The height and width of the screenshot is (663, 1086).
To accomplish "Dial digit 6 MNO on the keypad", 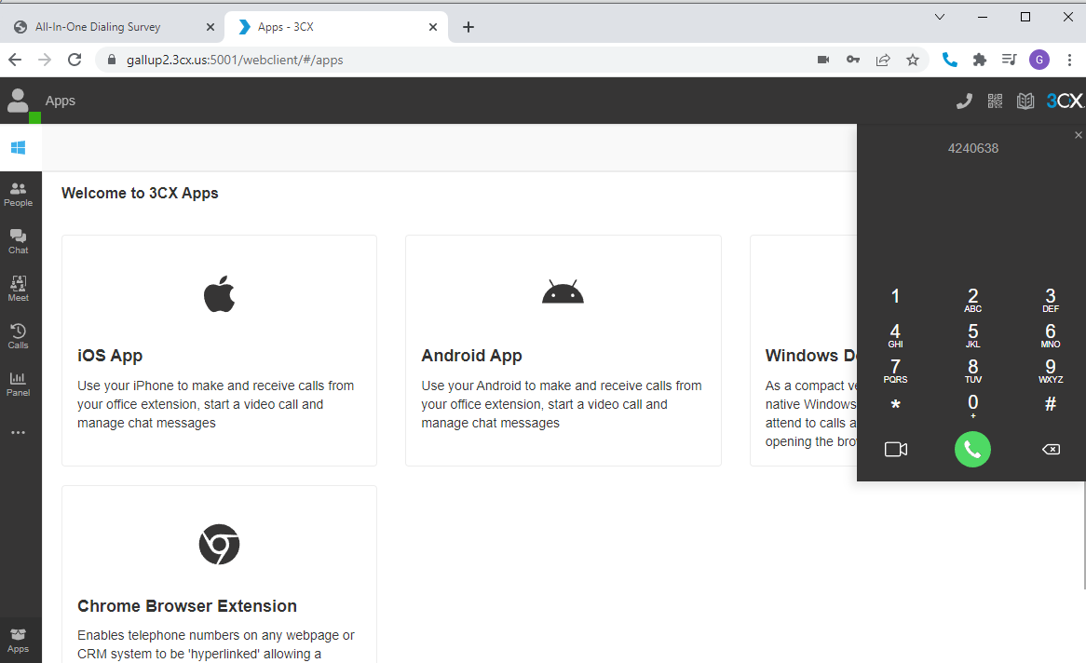I will click(x=1051, y=335).
